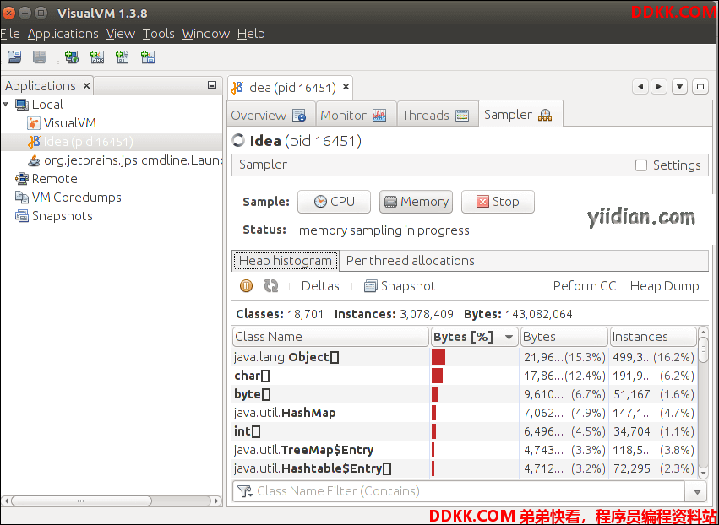Toggle the Memory sampling button
This screenshot has width=719, height=525.
[x=416, y=202]
